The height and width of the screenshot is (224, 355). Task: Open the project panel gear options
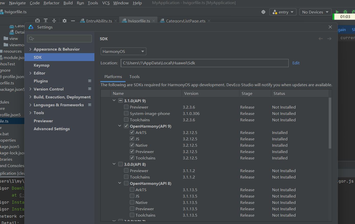coord(65,21)
